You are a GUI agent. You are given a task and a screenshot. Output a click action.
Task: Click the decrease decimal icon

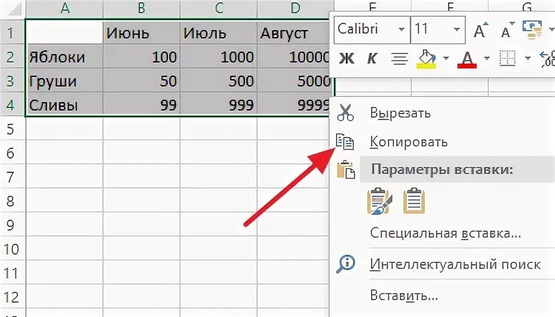click(547, 59)
